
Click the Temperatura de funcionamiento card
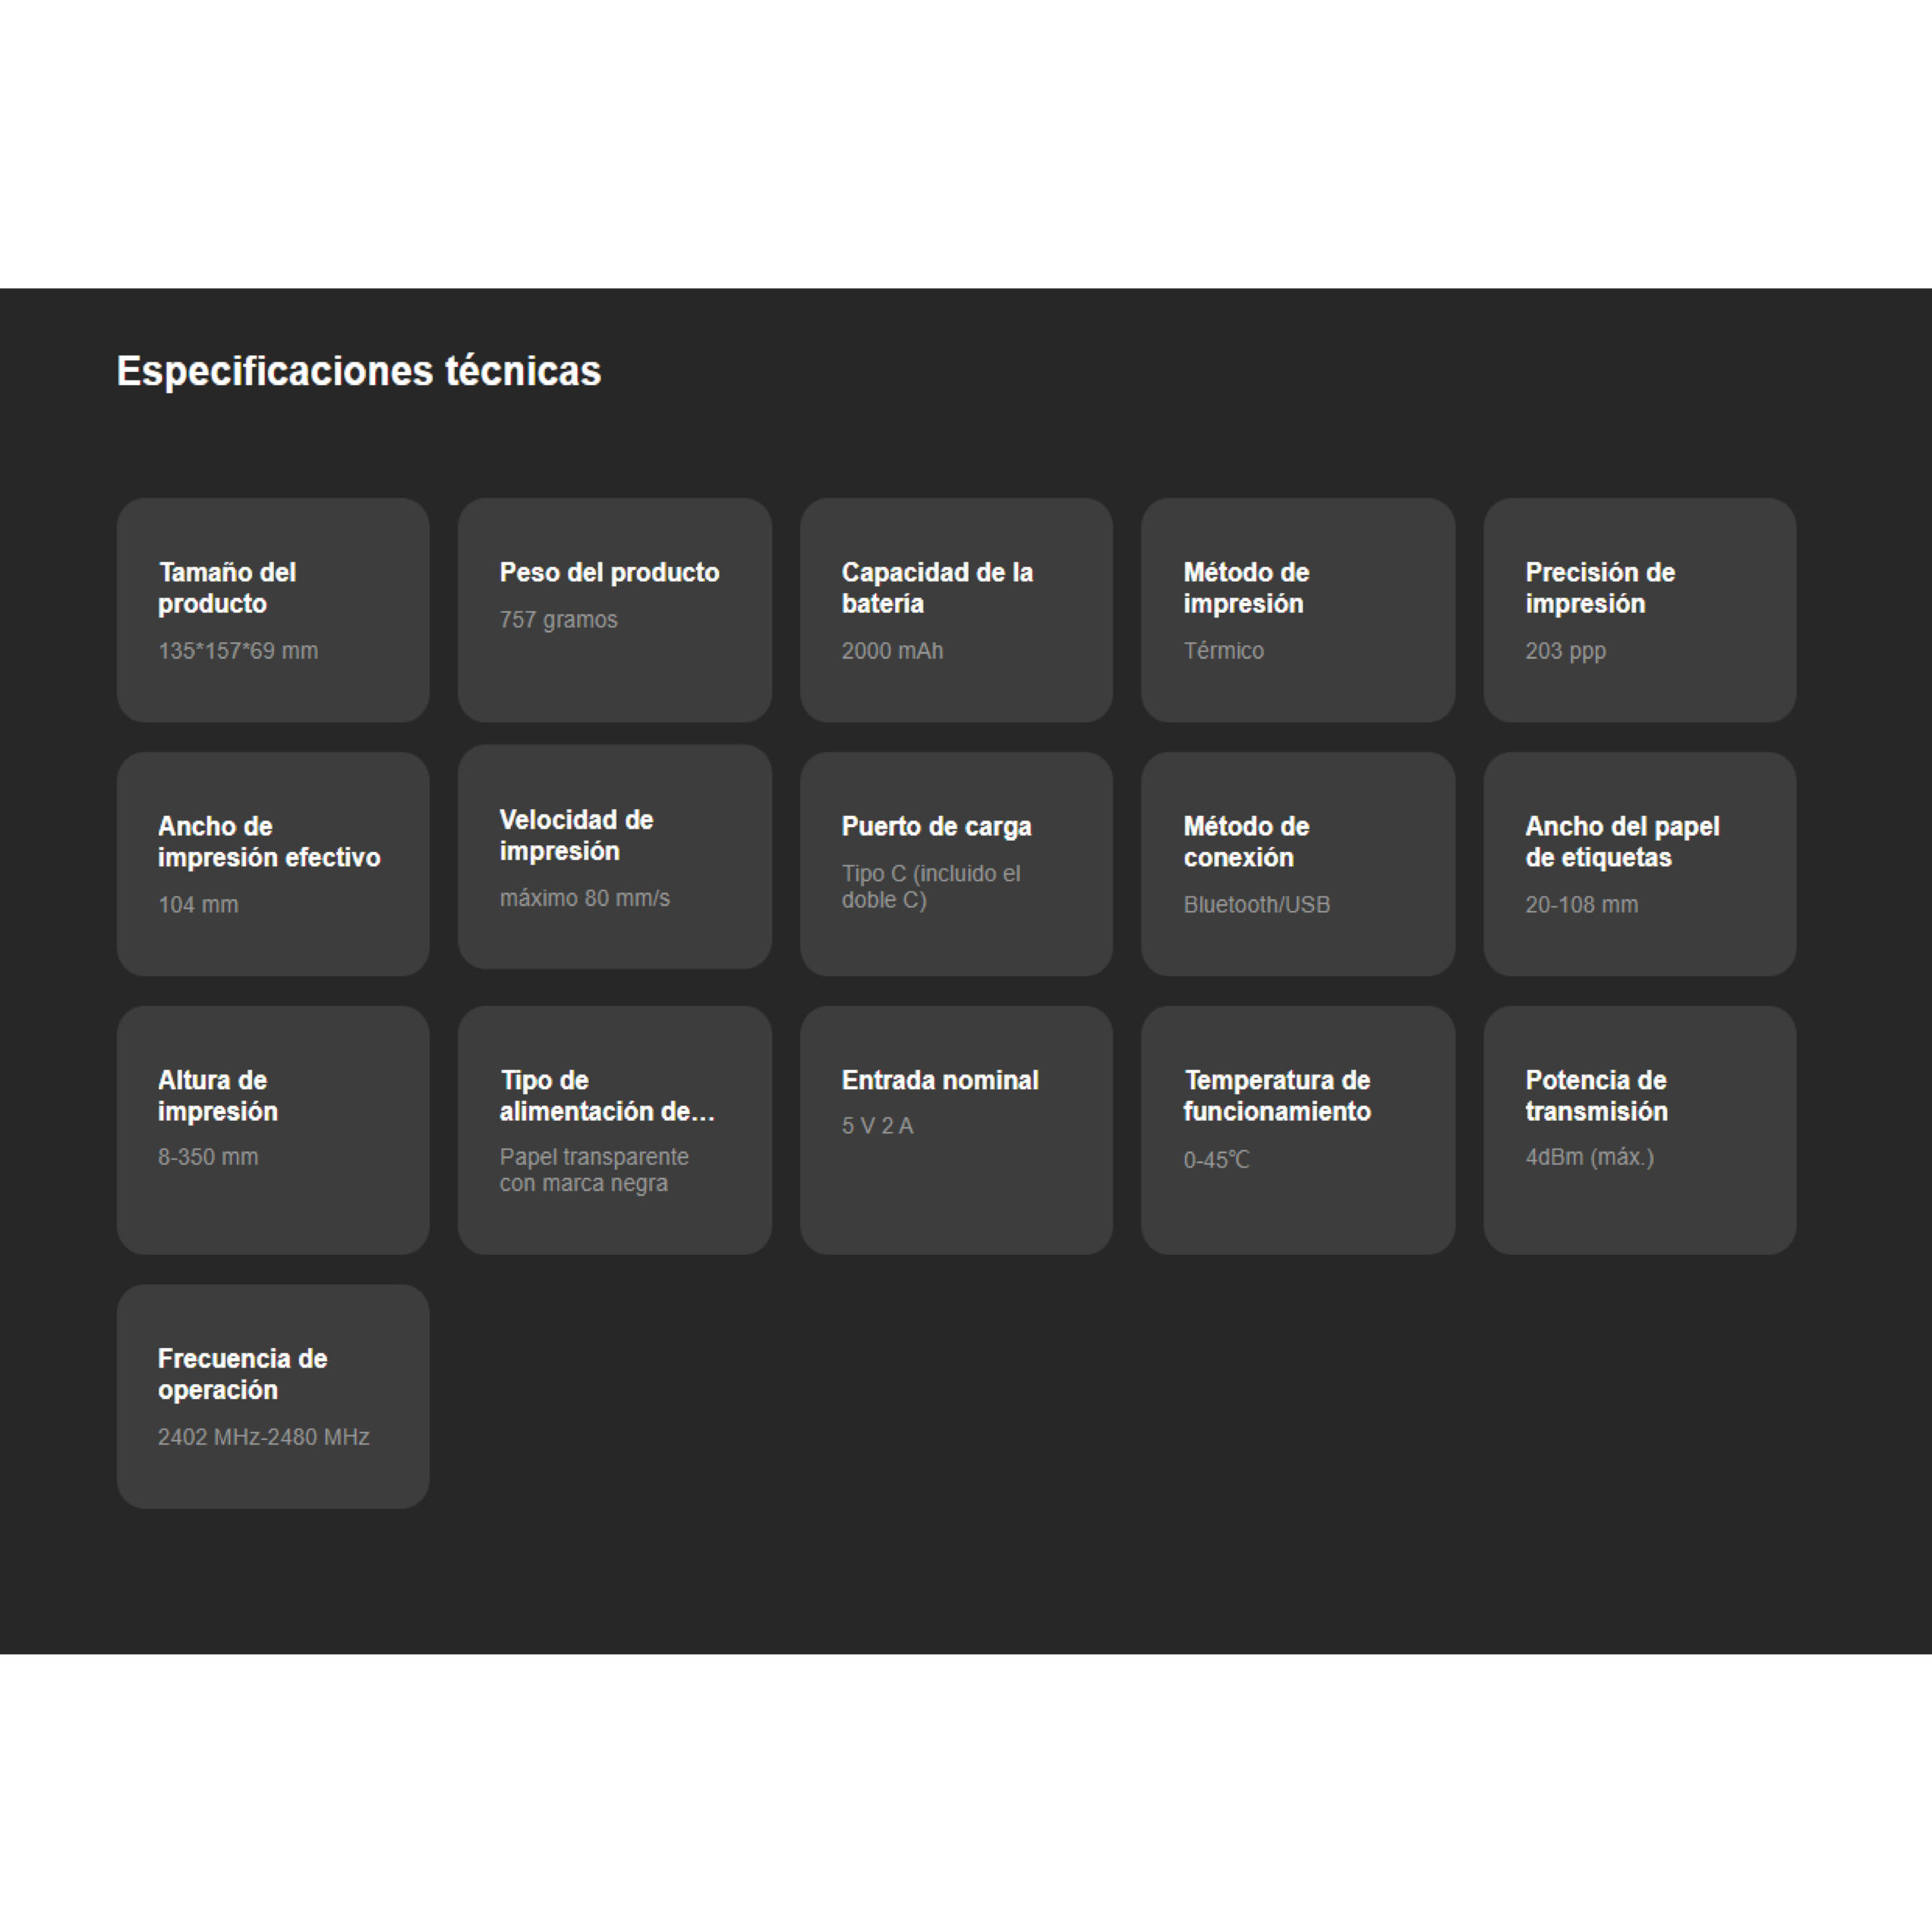click(1297, 1130)
